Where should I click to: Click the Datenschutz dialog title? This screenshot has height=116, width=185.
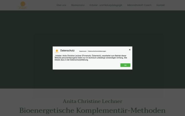pyautogui.click(x=67, y=50)
